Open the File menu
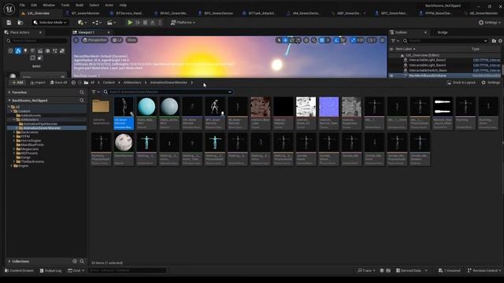The height and width of the screenshot is (283, 504). tap(22, 6)
